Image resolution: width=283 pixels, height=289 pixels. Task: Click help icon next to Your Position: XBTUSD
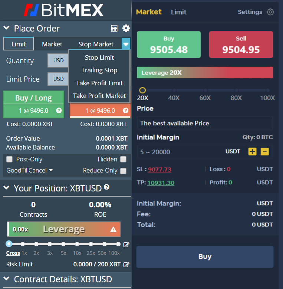(107, 187)
